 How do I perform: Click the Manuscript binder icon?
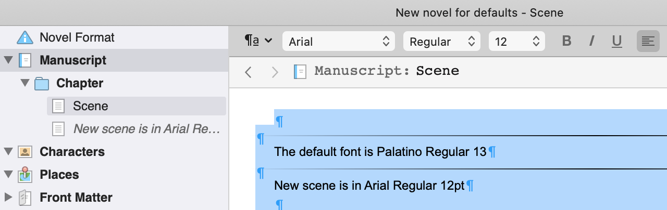tap(25, 60)
